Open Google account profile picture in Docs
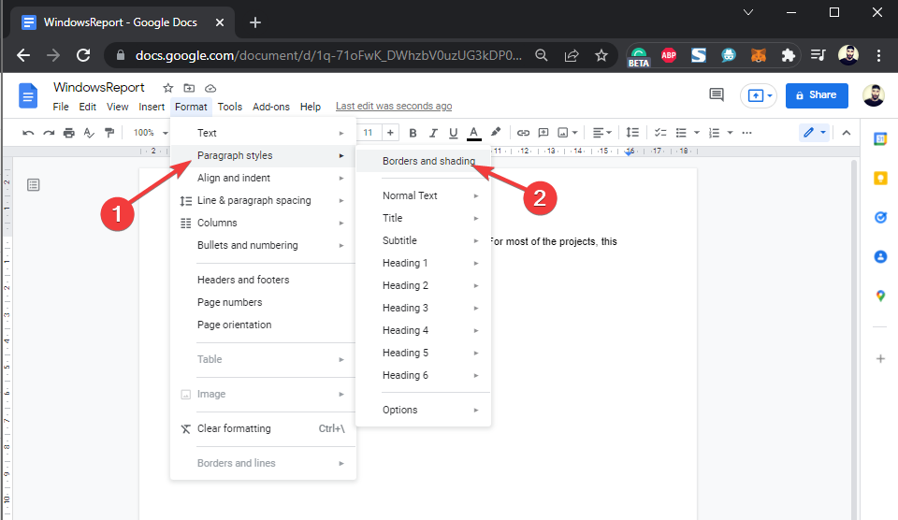Screen dimensions: 898x520 point(874,95)
